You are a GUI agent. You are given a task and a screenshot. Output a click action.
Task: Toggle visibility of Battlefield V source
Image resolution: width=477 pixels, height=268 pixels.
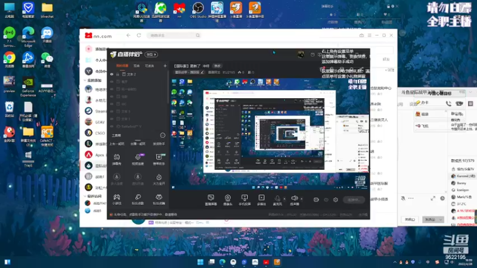111,126
